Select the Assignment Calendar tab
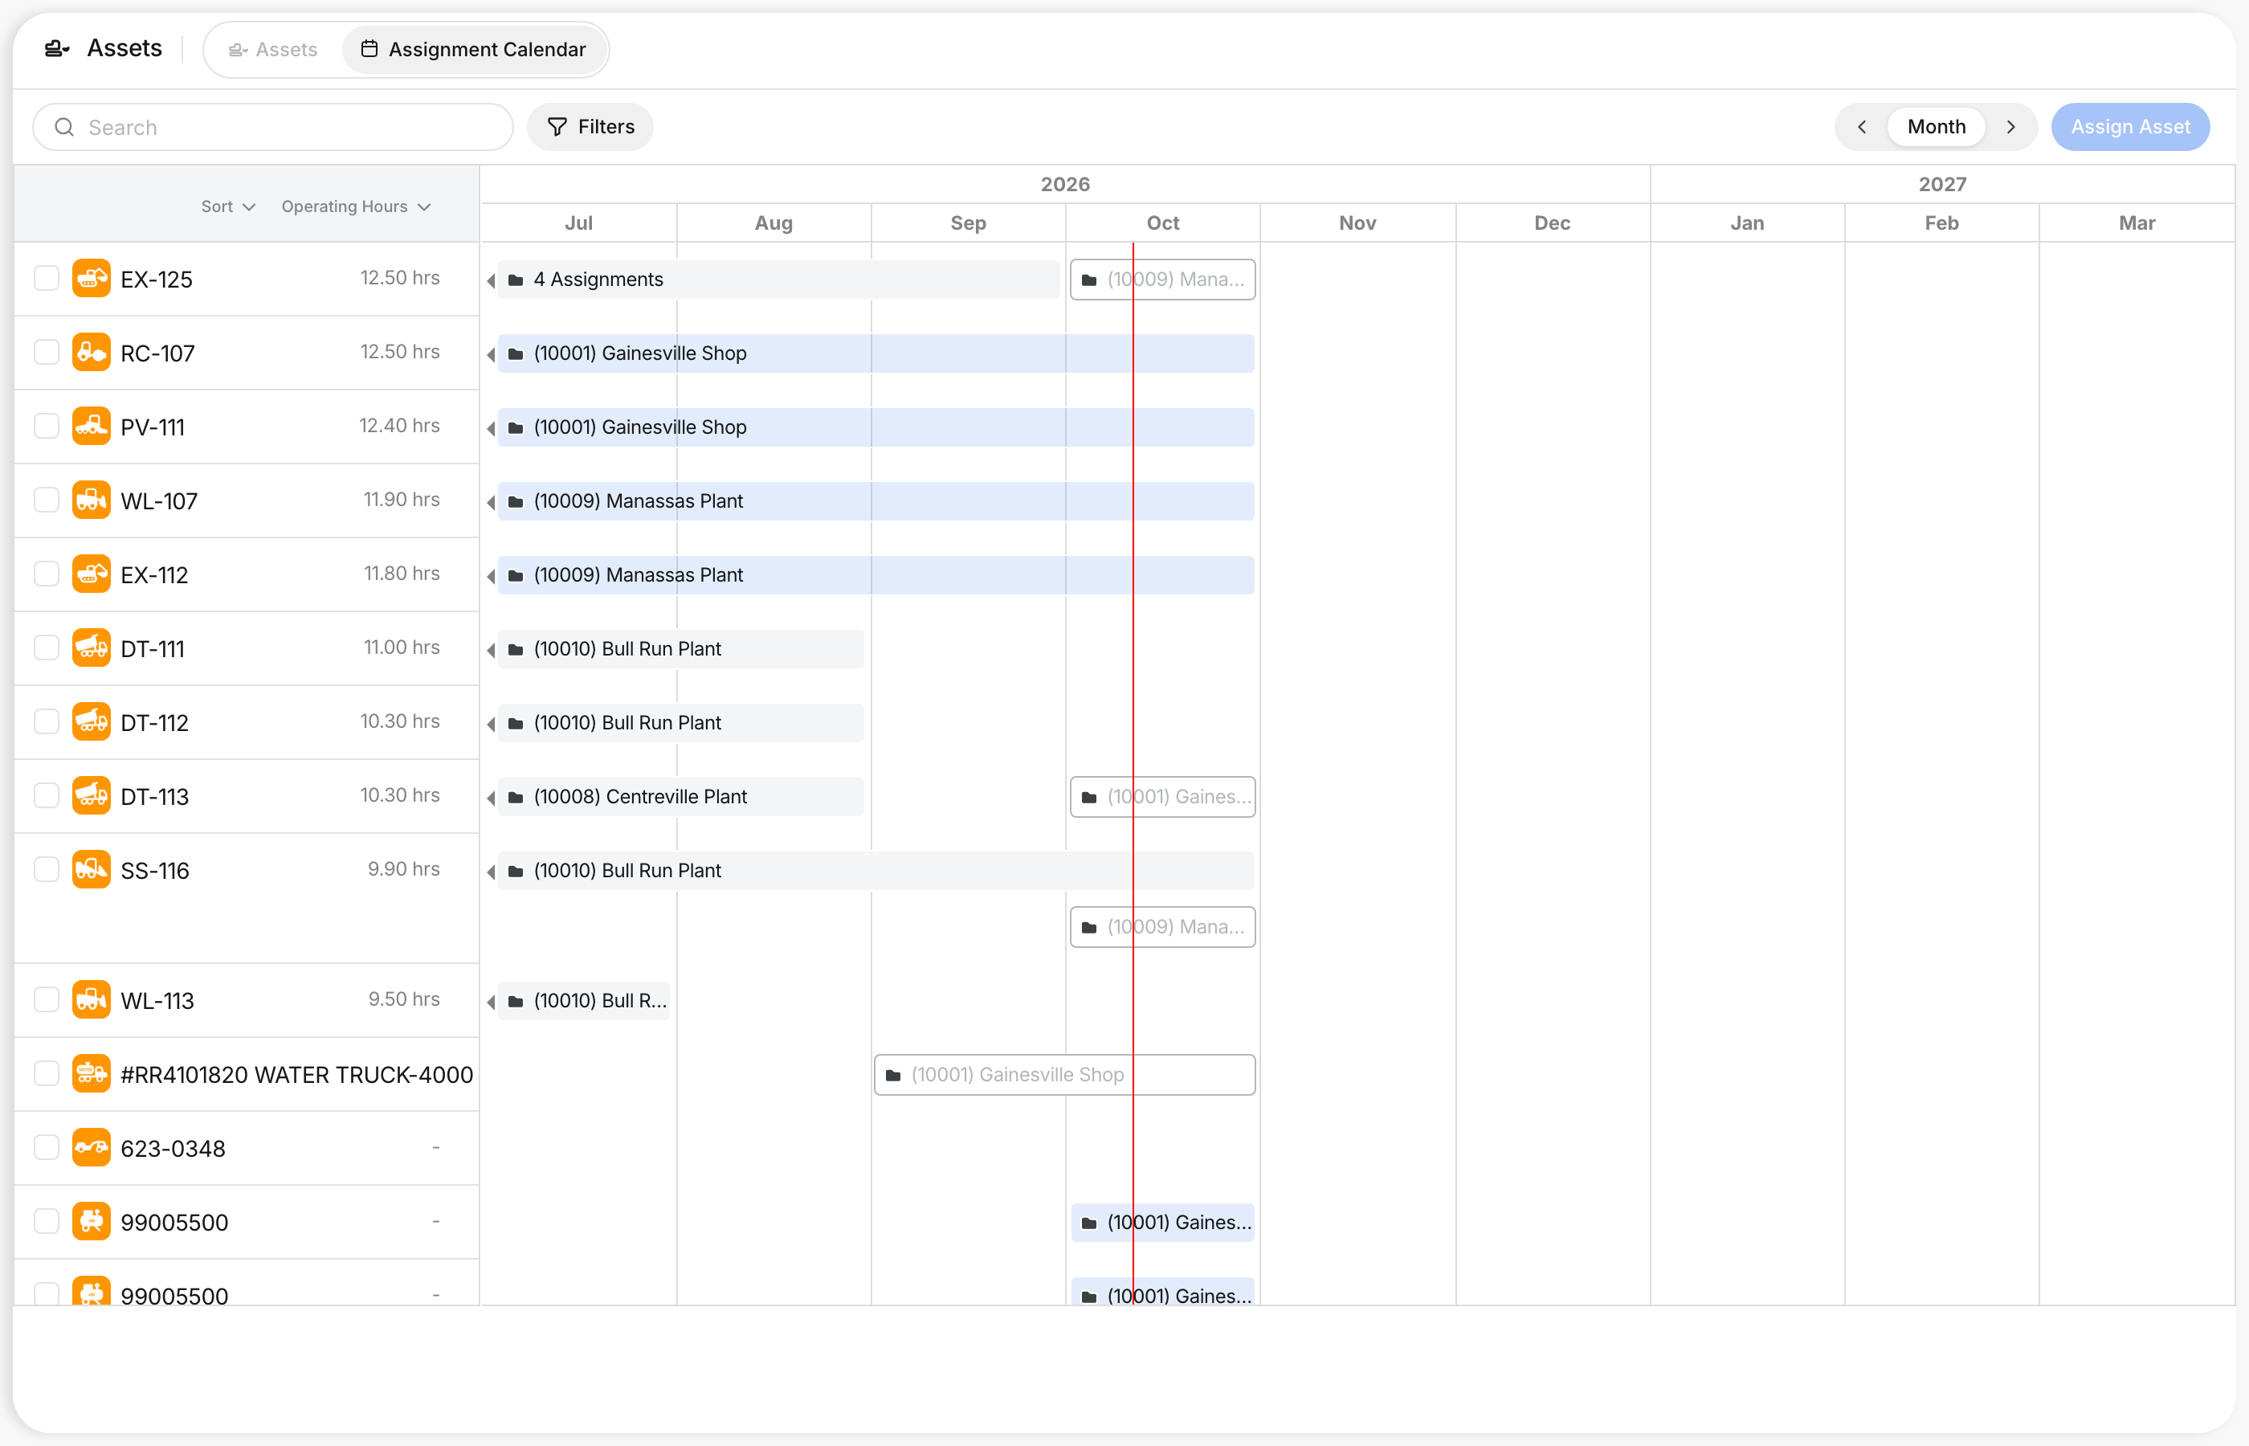Viewport: 2249px width, 1446px height. 474,50
